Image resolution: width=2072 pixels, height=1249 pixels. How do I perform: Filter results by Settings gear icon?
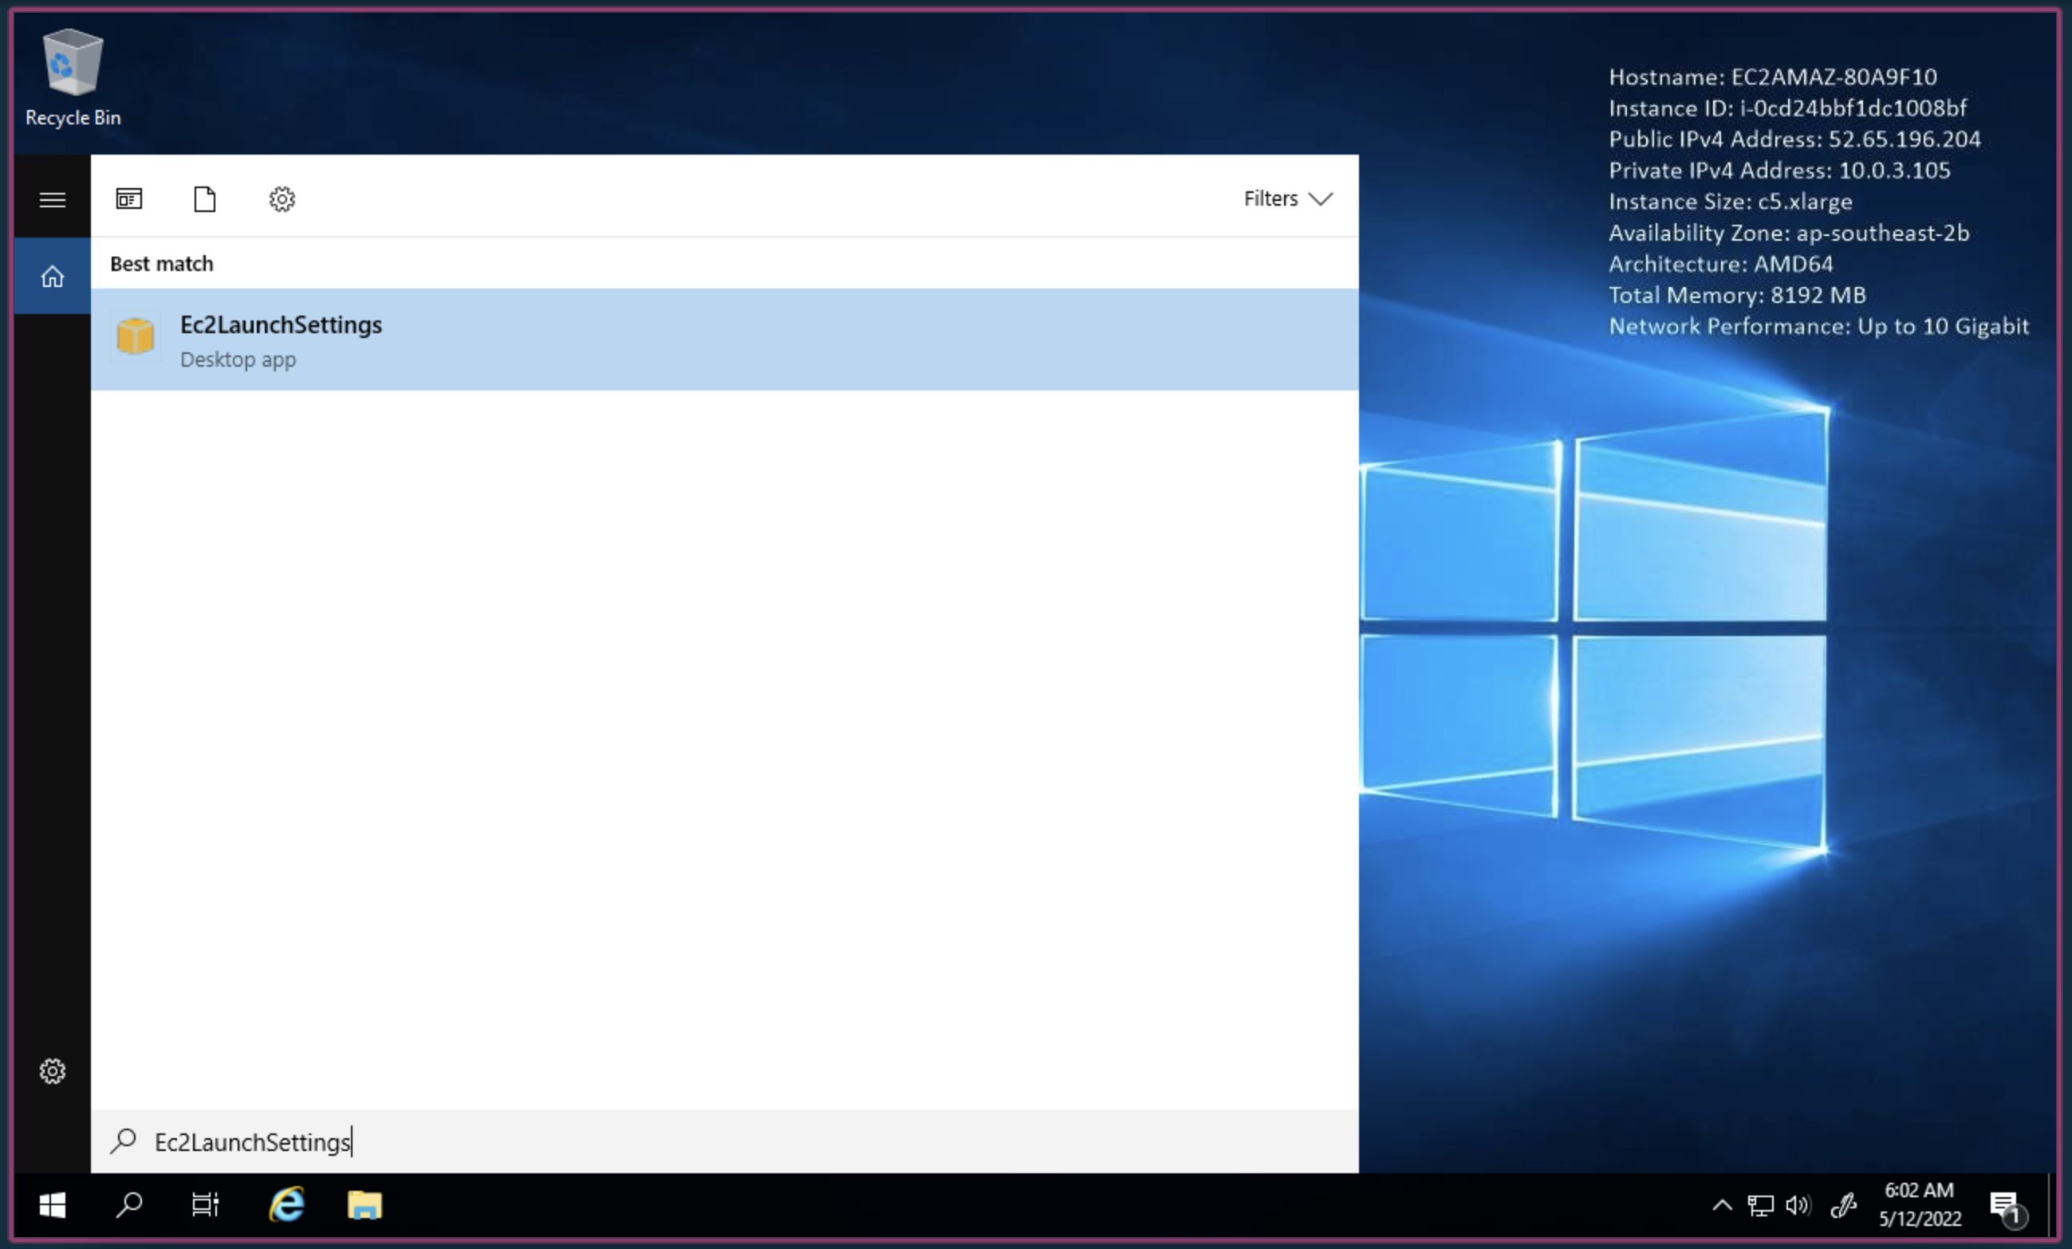click(x=282, y=199)
